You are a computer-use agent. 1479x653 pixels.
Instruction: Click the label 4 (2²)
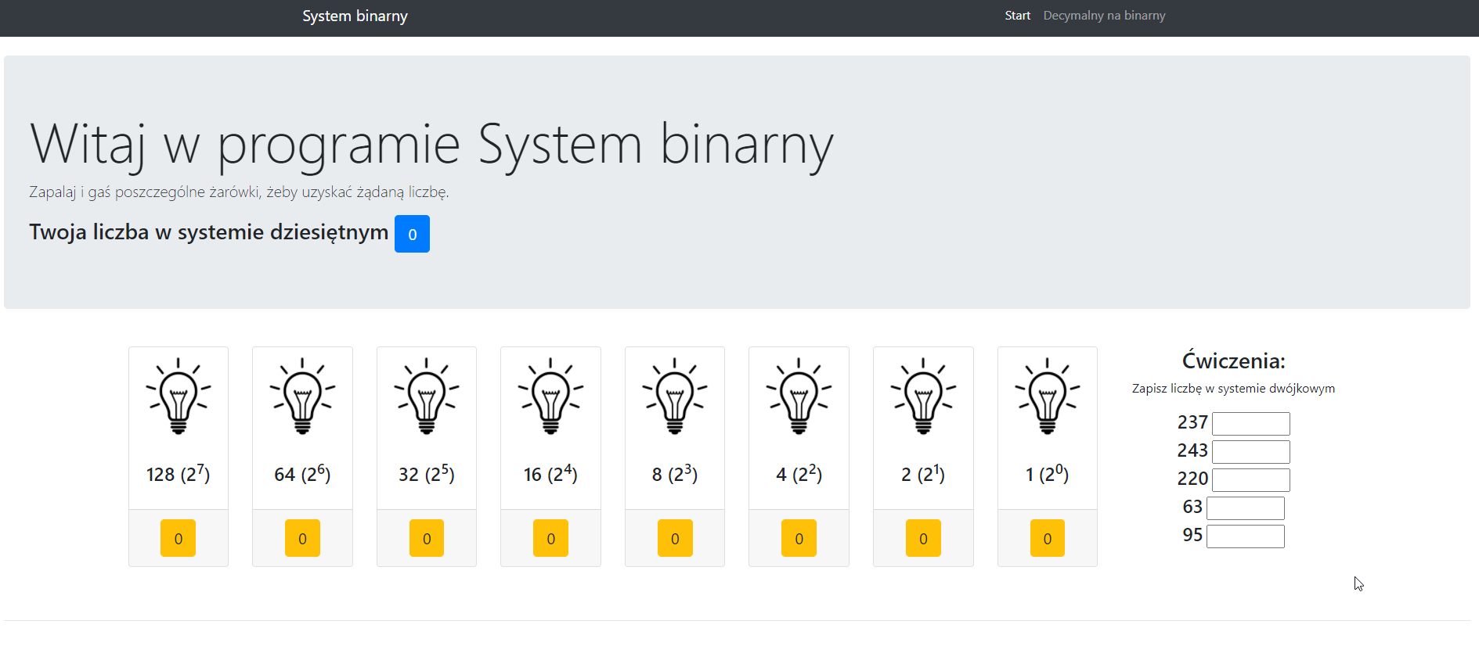click(x=799, y=474)
